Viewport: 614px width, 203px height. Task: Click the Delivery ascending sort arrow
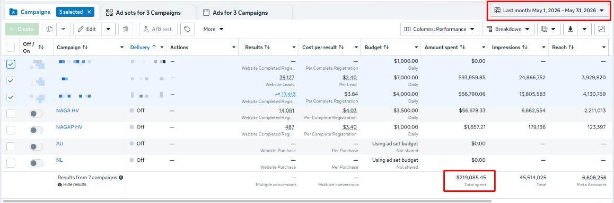coord(154,47)
